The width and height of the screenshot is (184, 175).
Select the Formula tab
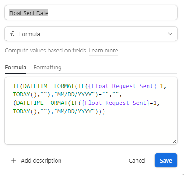(16, 68)
